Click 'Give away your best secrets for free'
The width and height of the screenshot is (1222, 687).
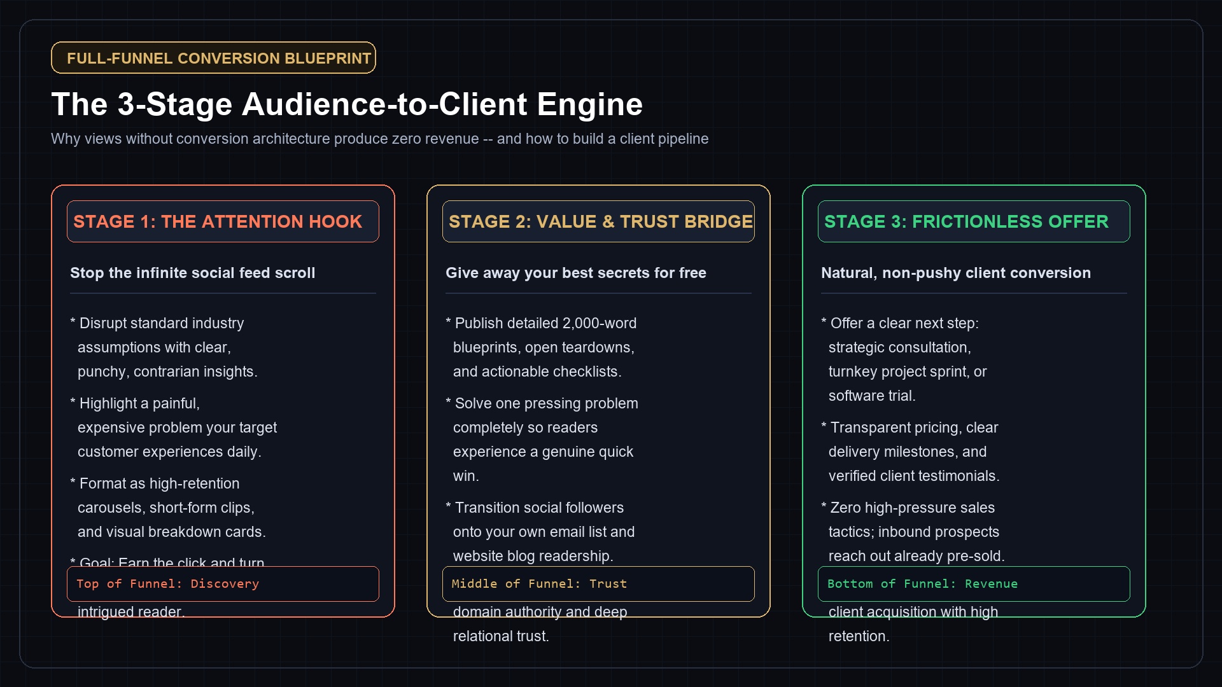tap(575, 273)
